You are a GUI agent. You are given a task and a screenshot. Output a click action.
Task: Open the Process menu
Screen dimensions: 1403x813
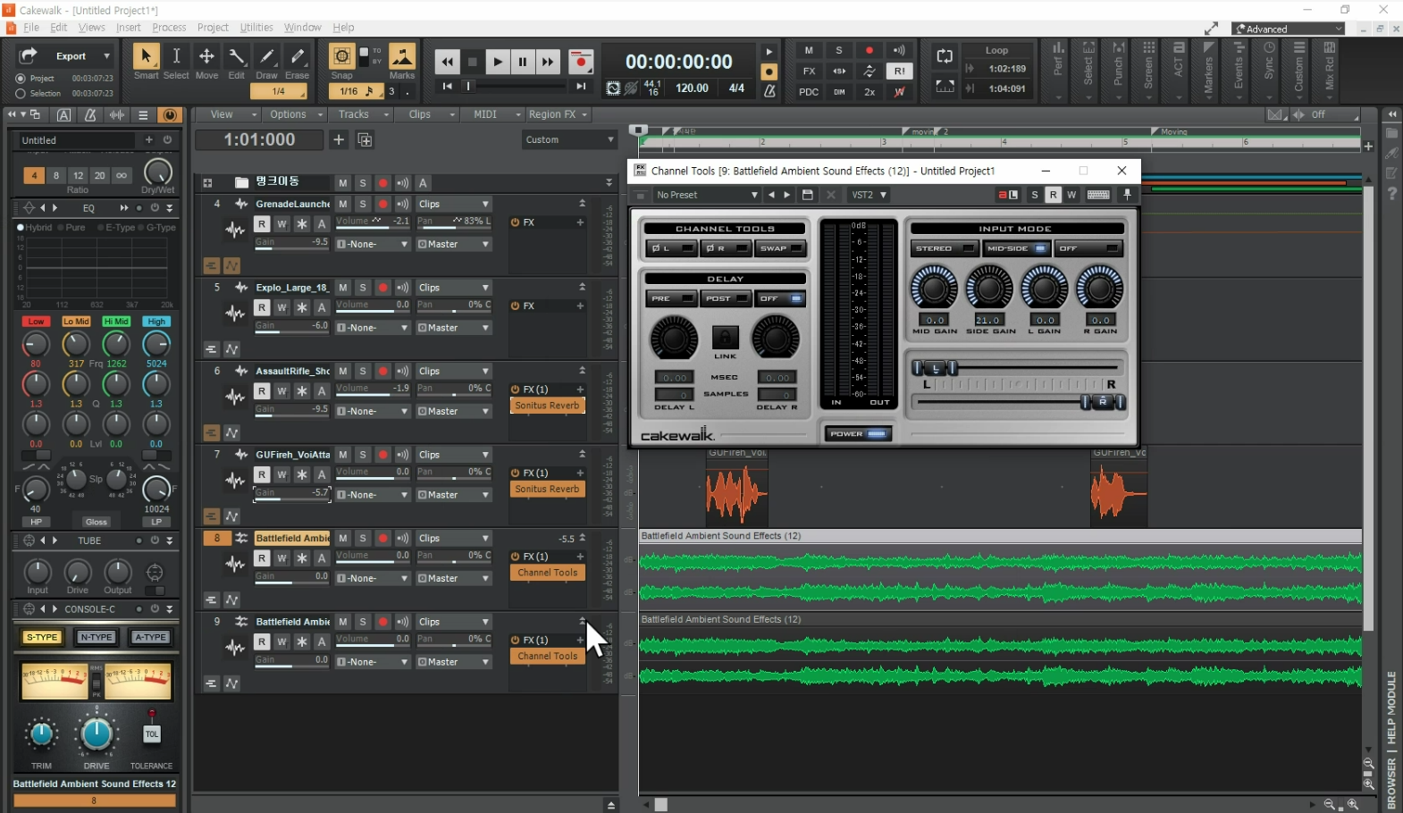click(x=169, y=28)
